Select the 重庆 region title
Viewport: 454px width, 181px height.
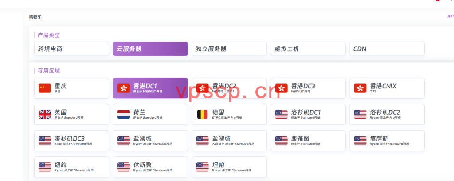[x=60, y=86]
